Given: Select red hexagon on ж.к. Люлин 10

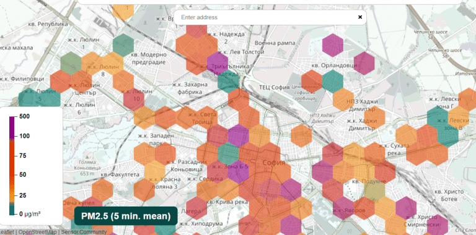Looking at the screenshot, I should pyautogui.click(x=134, y=100).
